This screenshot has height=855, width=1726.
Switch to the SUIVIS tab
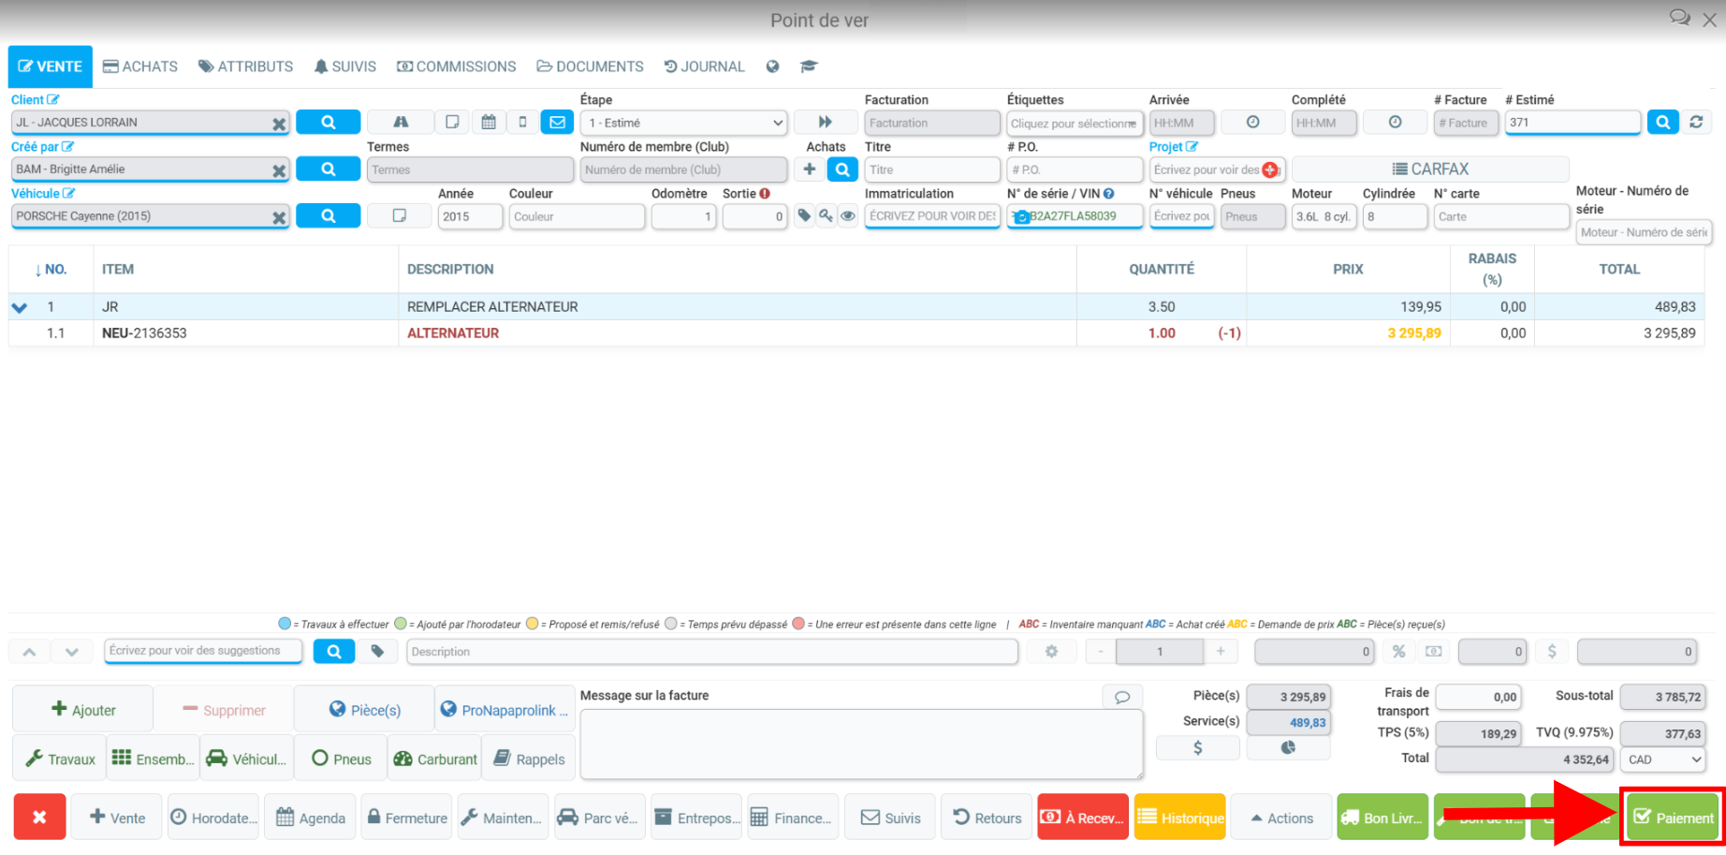(x=345, y=66)
